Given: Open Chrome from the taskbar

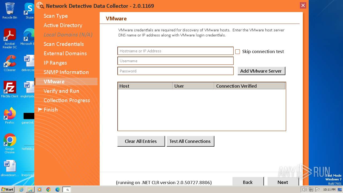Looking at the screenshot, I should [49, 190].
